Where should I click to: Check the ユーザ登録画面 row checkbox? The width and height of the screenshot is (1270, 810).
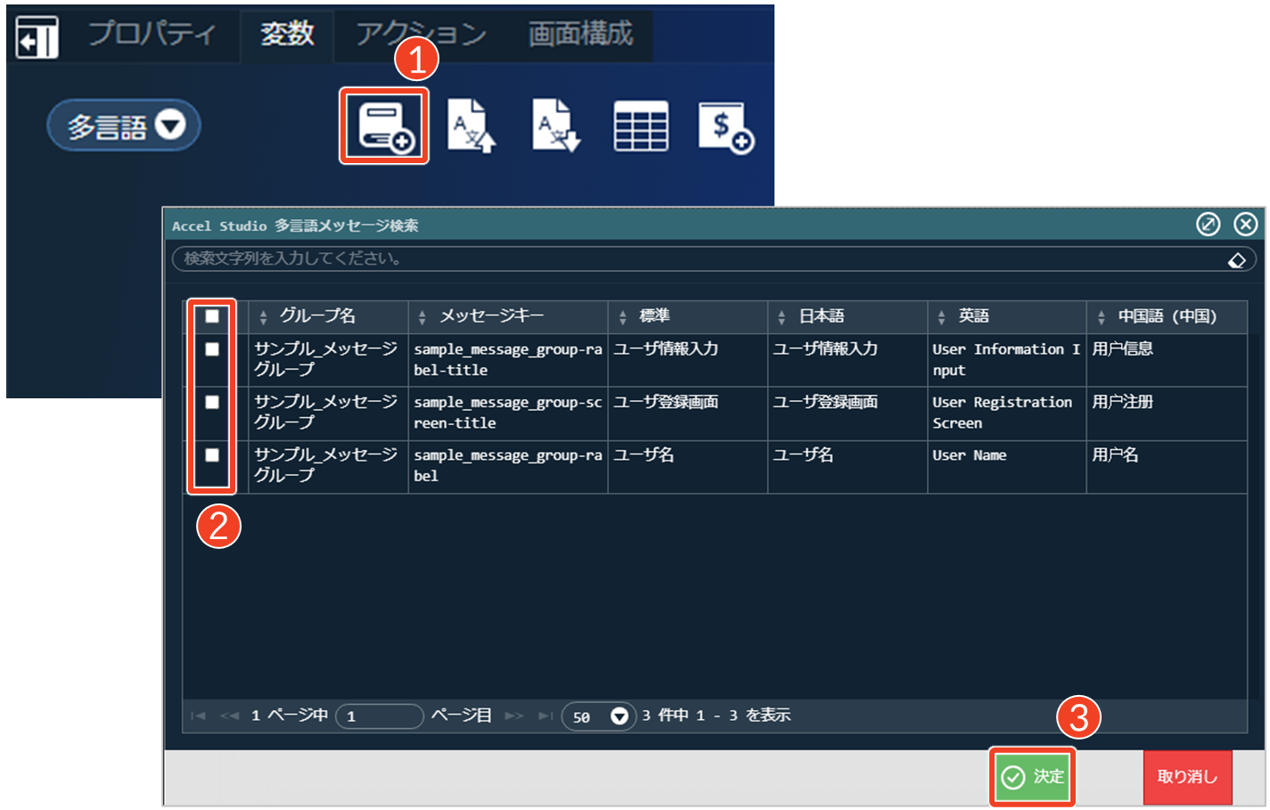212,402
